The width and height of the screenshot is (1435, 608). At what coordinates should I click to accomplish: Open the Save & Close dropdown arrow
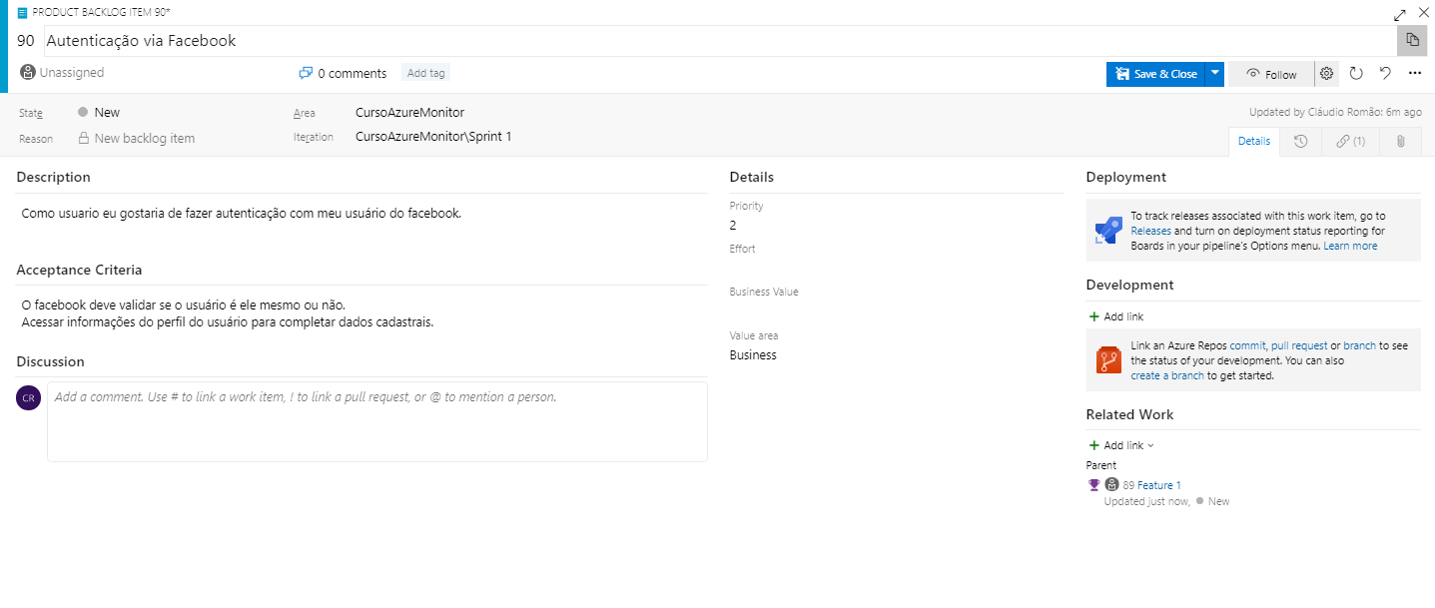(1214, 74)
